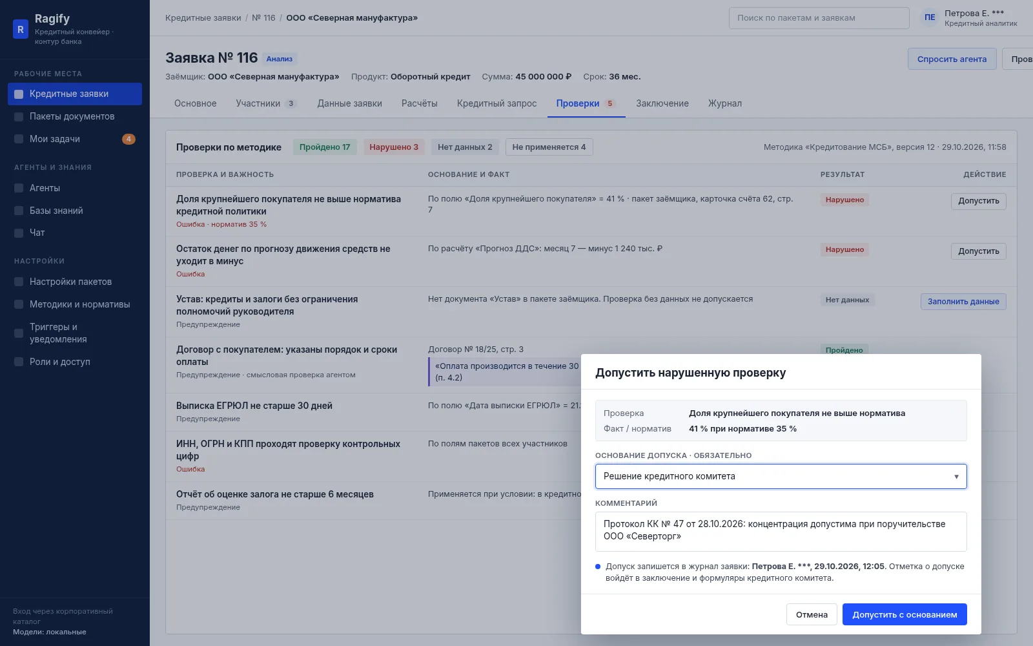Viewport: 1033px width, 646px height.
Task: Filter checks by Нарушено 3
Action: point(394,147)
